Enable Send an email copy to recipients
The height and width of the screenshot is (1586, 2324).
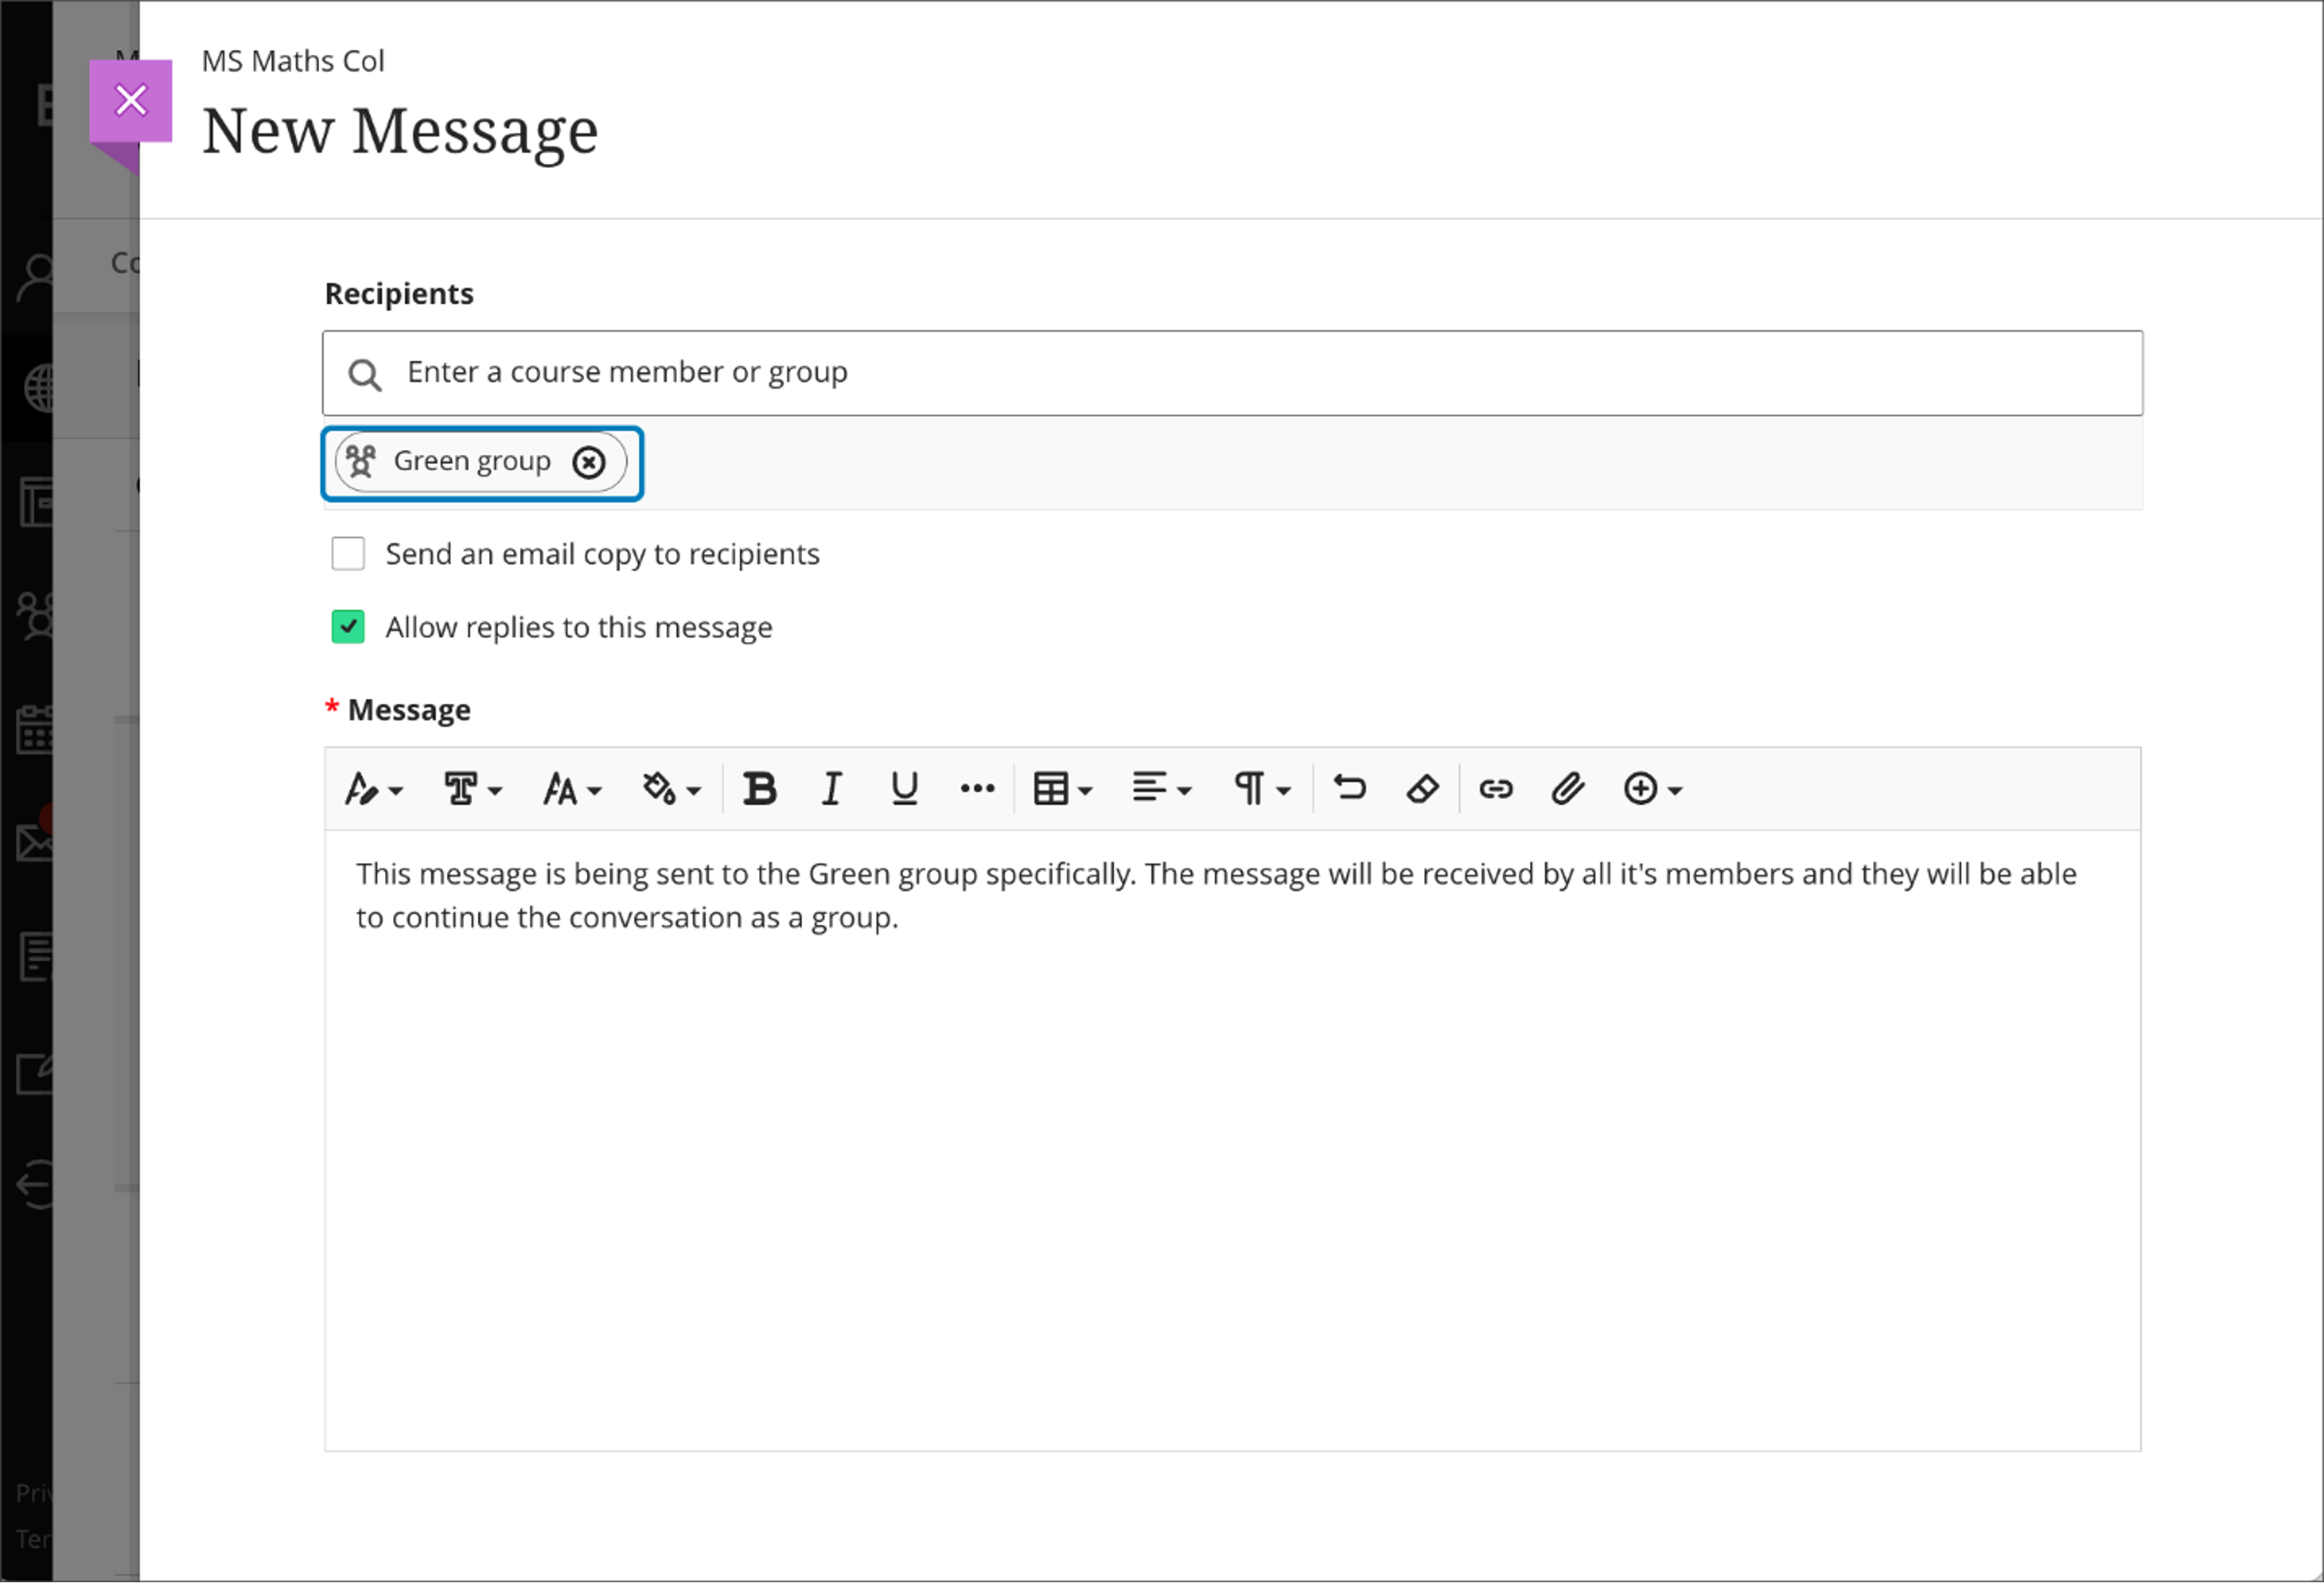(346, 553)
